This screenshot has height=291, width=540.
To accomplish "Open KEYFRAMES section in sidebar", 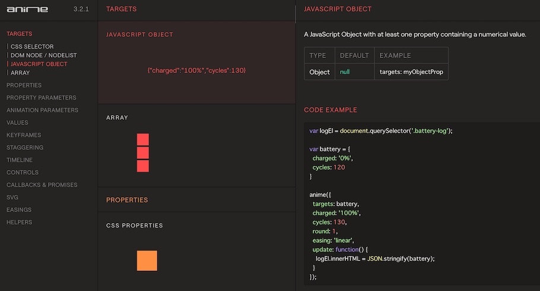I will (24, 135).
